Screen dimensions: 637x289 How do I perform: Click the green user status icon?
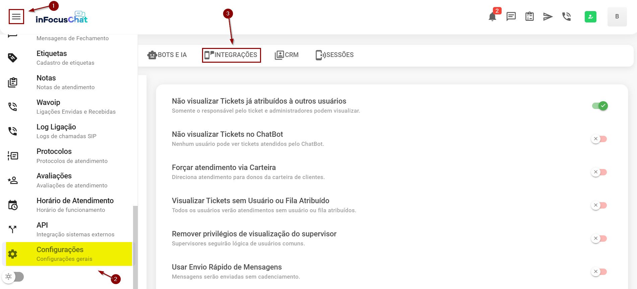pyautogui.click(x=590, y=17)
